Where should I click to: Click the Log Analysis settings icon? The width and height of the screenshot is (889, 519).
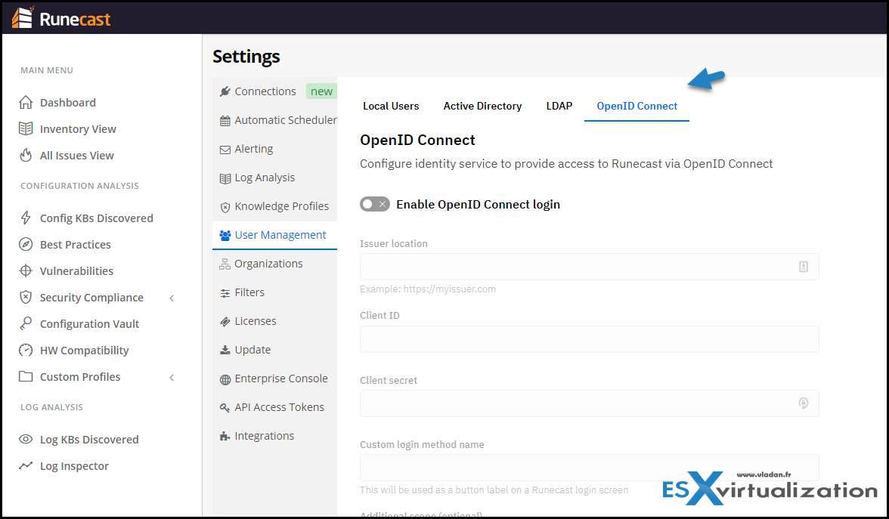225,178
